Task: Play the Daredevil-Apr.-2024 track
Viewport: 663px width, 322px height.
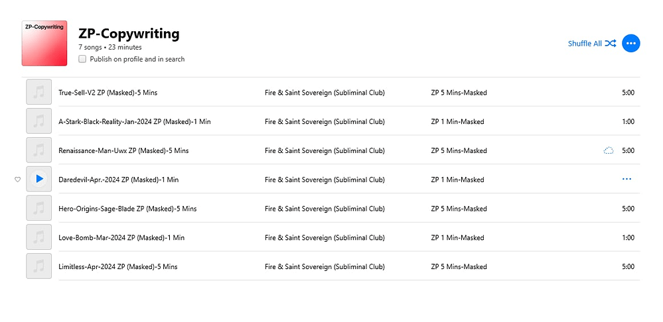Action: point(39,179)
